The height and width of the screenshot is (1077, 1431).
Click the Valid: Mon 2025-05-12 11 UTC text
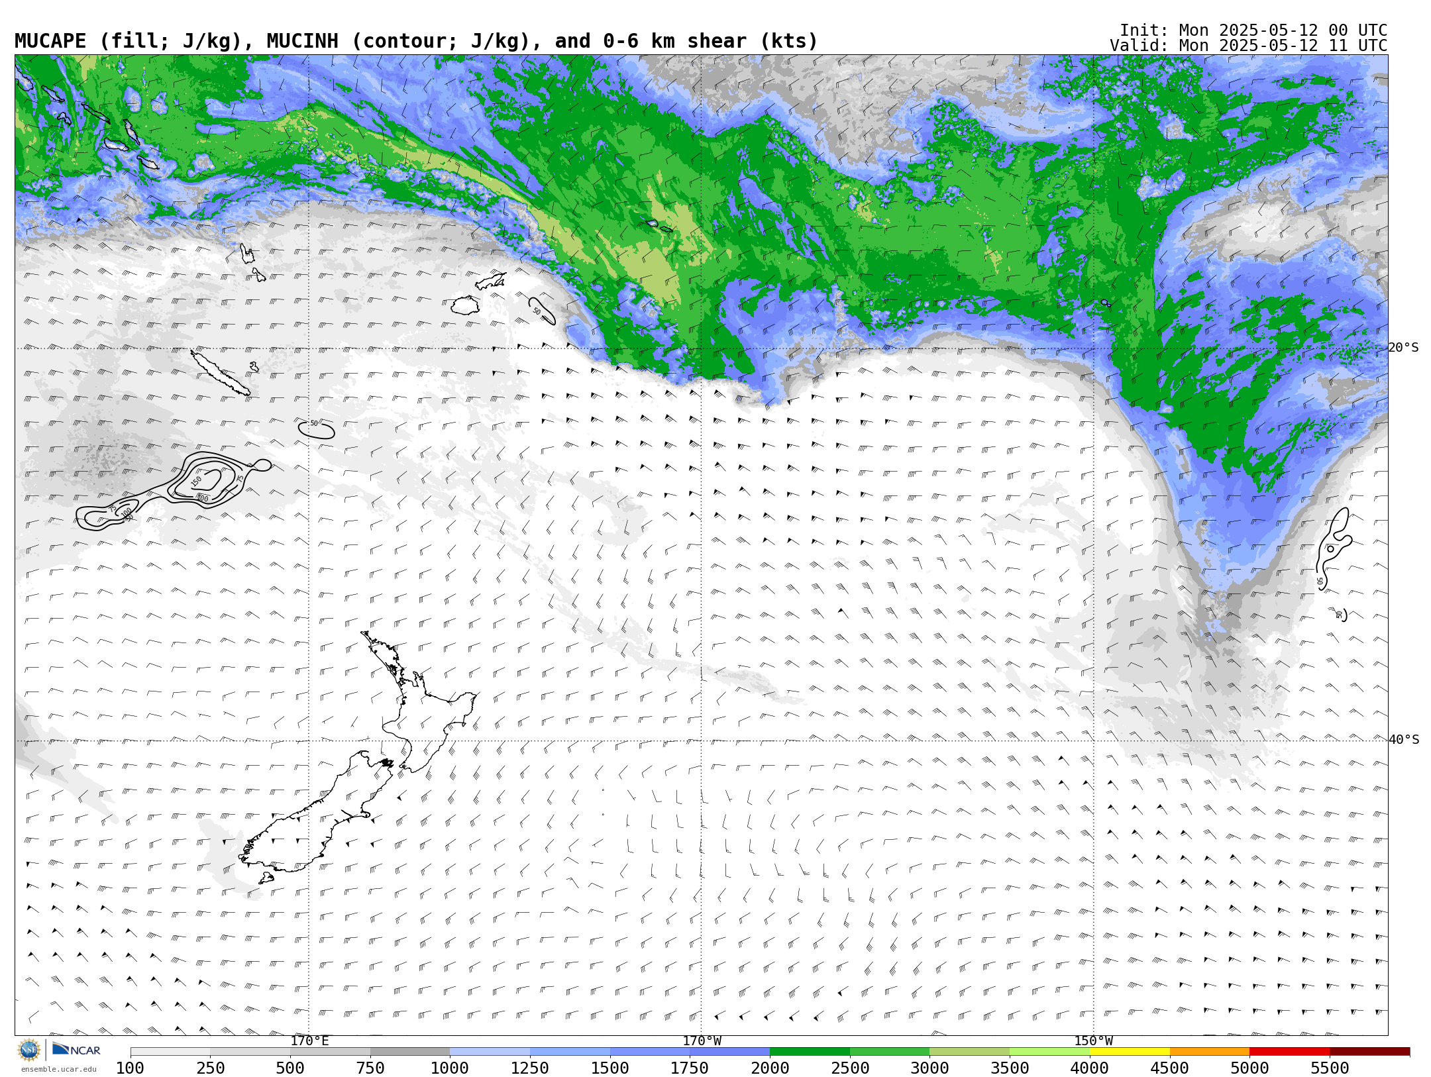[1248, 46]
